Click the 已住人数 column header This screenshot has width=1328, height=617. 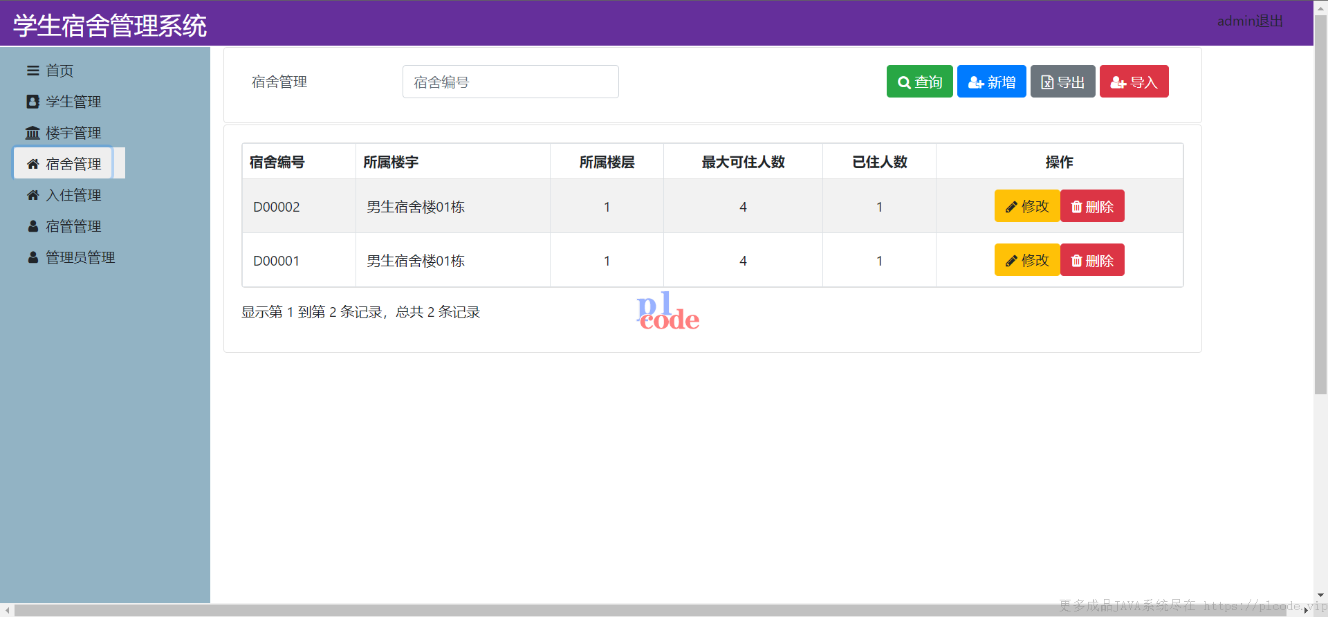click(879, 162)
